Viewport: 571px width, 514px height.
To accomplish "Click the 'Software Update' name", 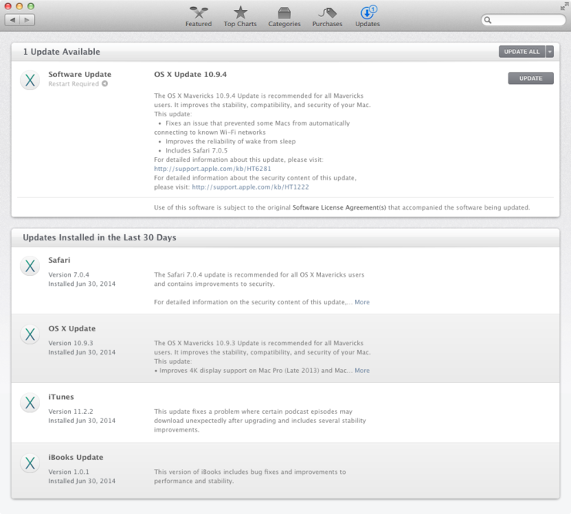I will [x=79, y=74].
